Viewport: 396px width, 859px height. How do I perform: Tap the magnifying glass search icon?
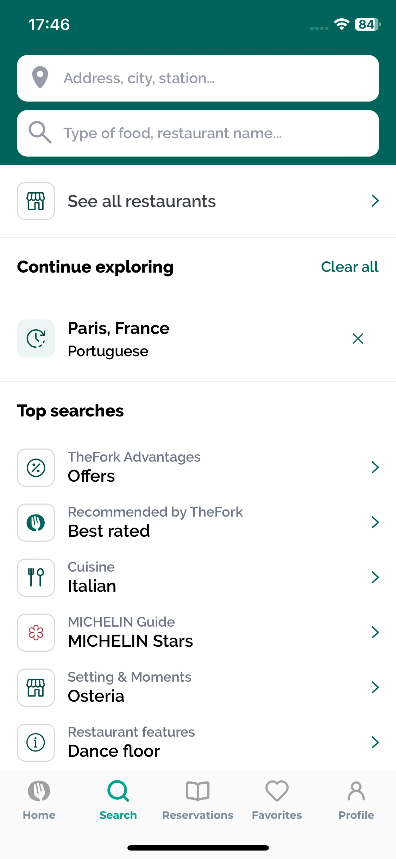[x=40, y=133]
